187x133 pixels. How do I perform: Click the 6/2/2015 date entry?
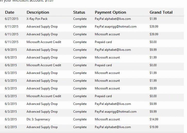coord(11,127)
